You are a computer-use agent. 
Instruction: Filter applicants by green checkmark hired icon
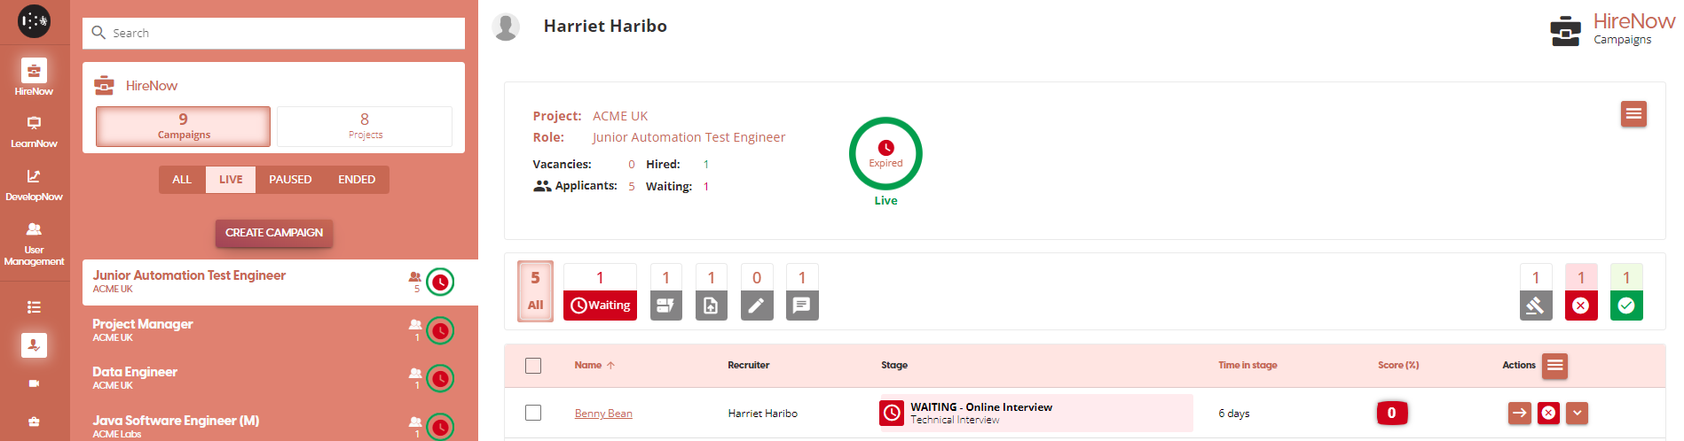pyautogui.click(x=1625, y=305)
